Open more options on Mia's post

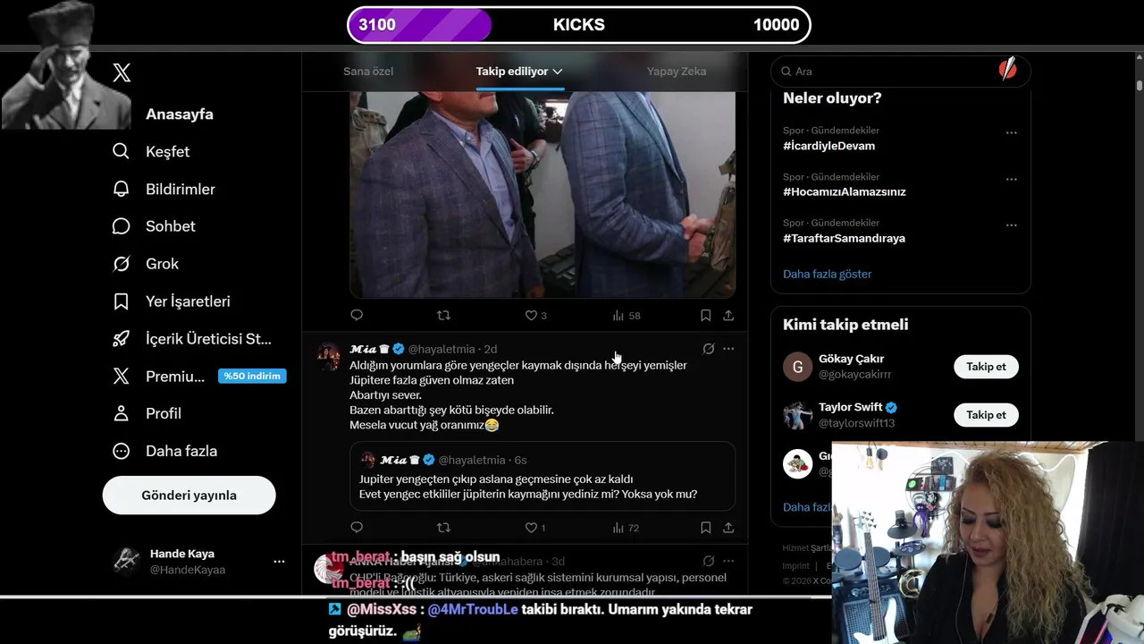(728, 348)
